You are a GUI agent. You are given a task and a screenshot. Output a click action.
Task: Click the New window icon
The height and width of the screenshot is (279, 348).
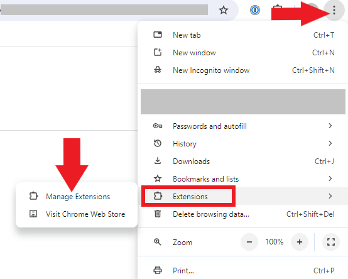coord(158,52)
